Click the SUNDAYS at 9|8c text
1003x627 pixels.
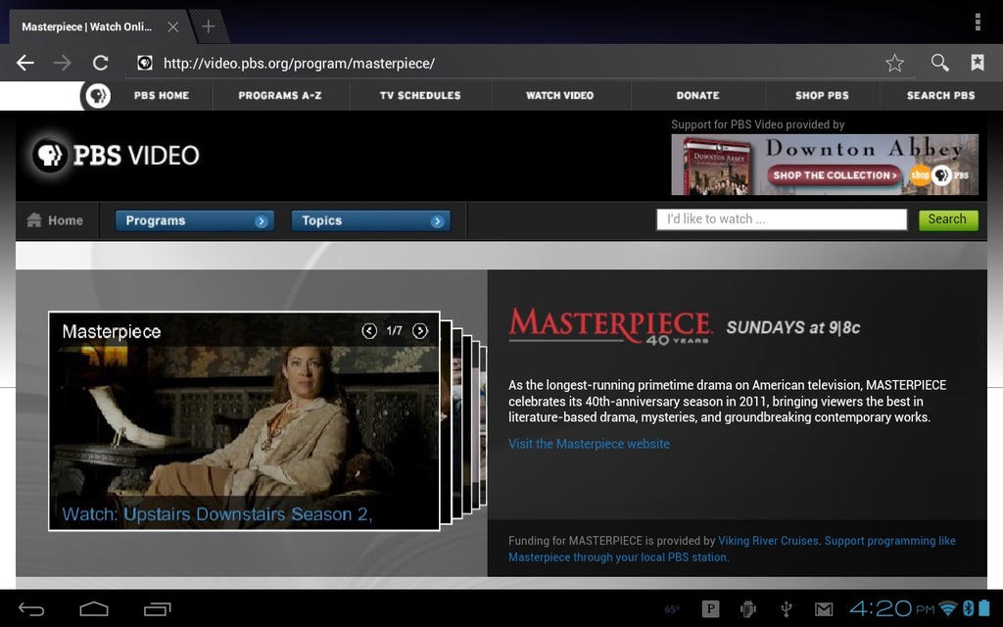793,327
